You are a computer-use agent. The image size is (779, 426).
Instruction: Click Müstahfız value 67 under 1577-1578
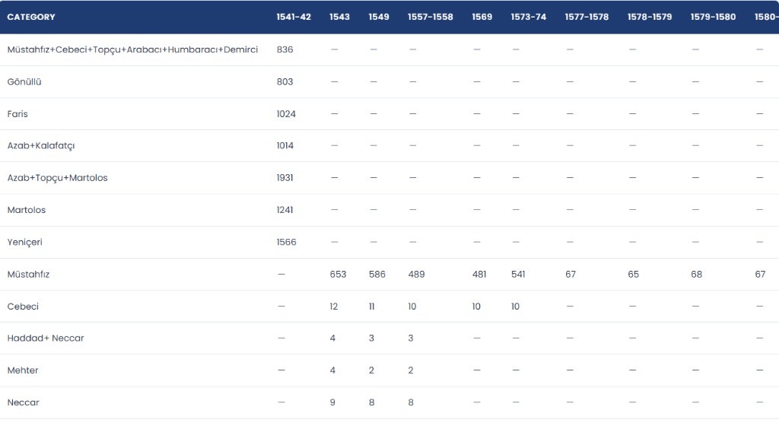tap(571, 274)
